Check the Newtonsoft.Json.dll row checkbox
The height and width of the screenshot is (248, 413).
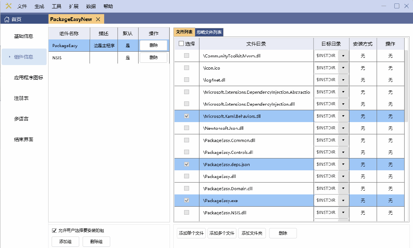point(186,128)
